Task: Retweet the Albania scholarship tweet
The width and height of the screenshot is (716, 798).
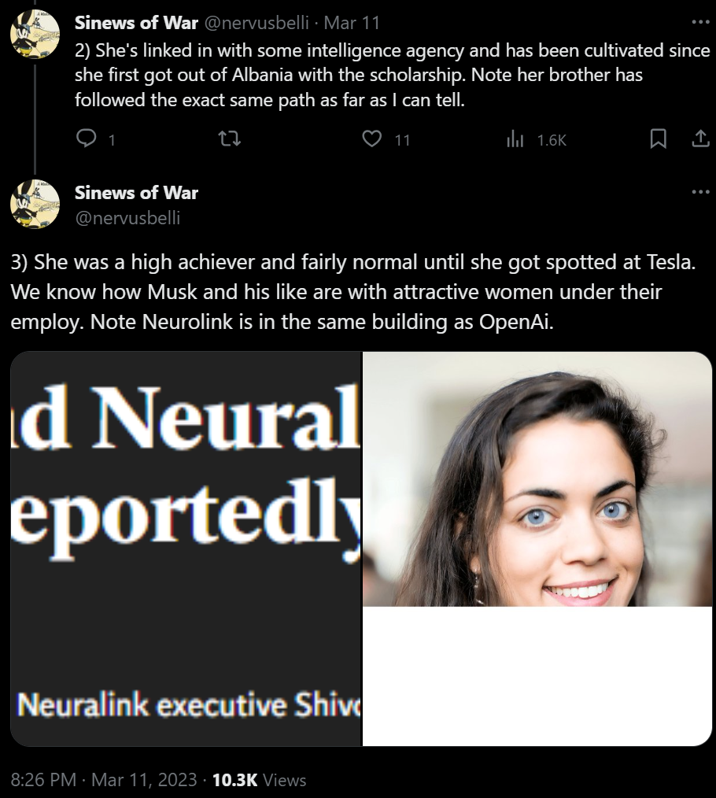Action: pos(229,139)
